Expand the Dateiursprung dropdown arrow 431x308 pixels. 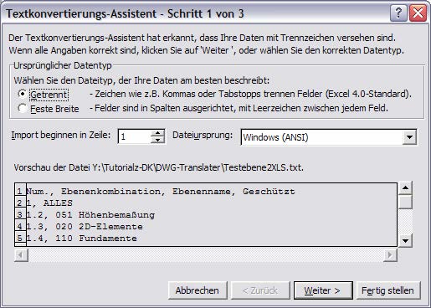click(409, 137)
